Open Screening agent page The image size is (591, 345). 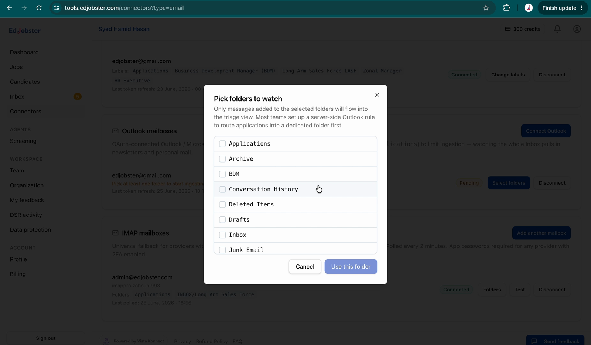23,141
